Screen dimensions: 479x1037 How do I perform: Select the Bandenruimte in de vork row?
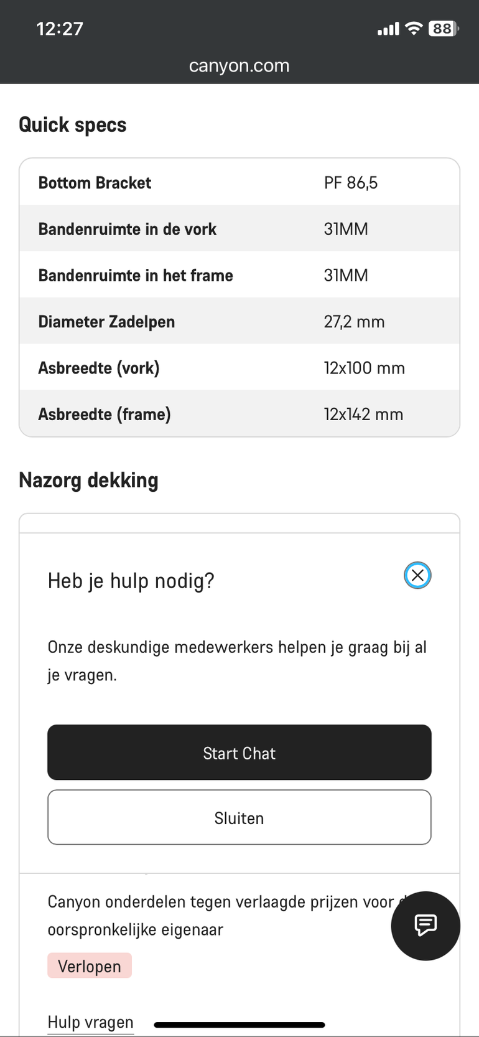click(x=240, y=229)
